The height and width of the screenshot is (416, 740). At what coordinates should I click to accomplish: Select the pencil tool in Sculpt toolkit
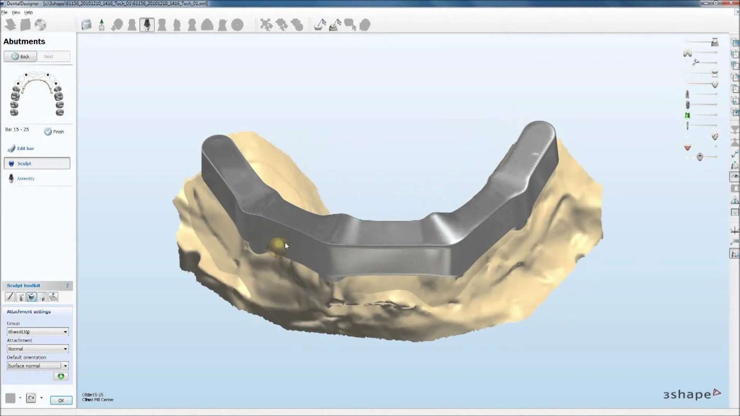pyautogui.click(x=10, y=297)
